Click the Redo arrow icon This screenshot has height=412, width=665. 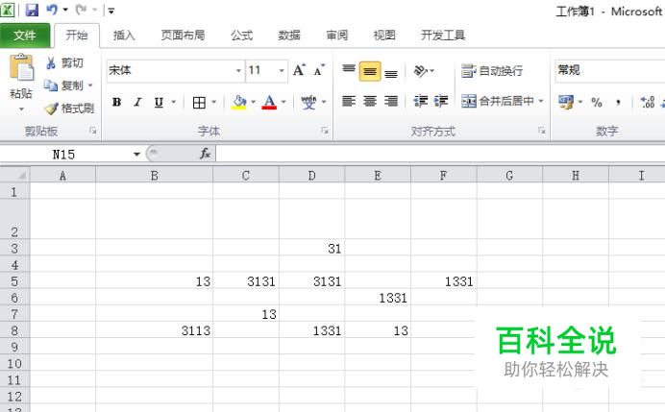click(x=81, y=10)
